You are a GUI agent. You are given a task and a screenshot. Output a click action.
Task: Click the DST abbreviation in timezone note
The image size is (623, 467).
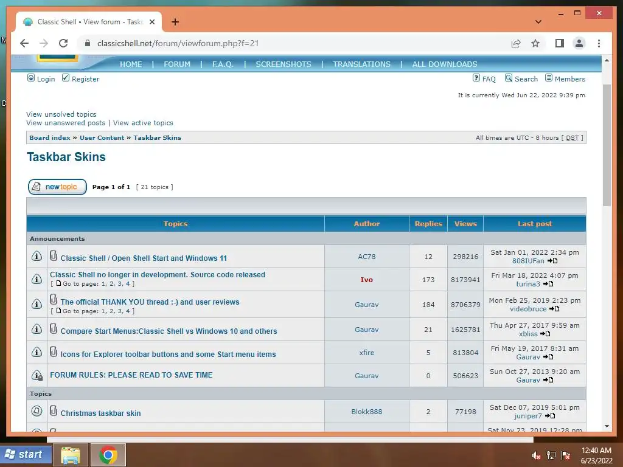(x=572, y=138)
